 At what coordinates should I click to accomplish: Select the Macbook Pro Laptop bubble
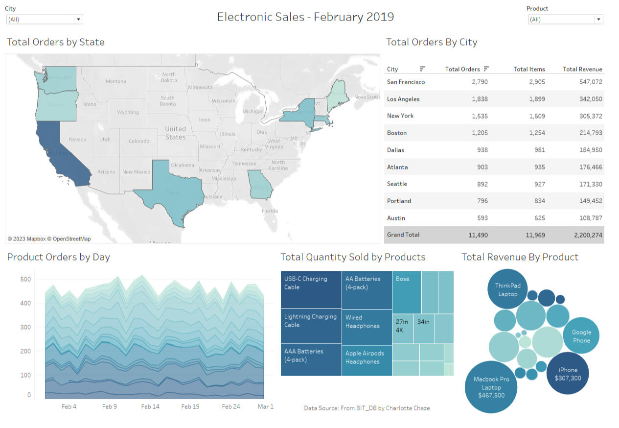491,387
